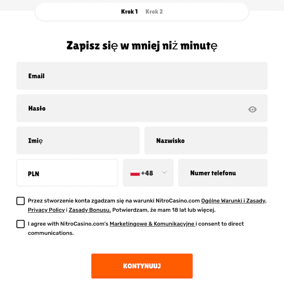Image resolution: width=284 pixels, height=291 pixels.
Task: Focus the Hasło password field
Action: click(142, 108)
